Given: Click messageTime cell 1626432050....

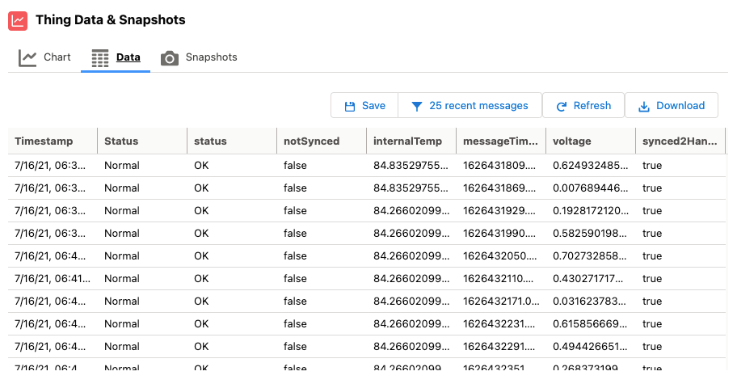Looking at the screenshot, I should click(x=499, y=255).
